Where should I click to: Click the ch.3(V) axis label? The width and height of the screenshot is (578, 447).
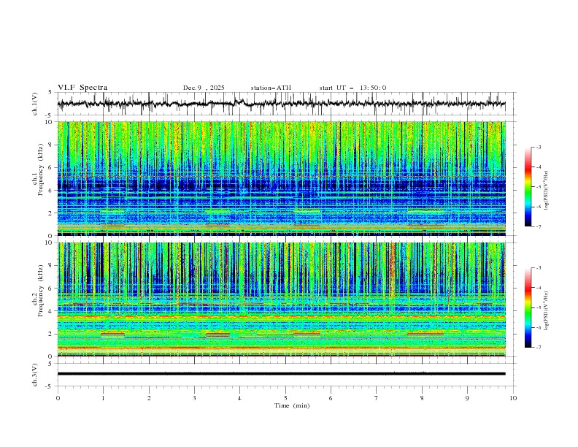[x=36, y=373]
